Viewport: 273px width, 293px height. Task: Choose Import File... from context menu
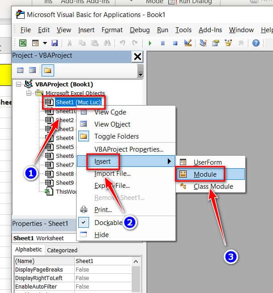click(126, 174)
